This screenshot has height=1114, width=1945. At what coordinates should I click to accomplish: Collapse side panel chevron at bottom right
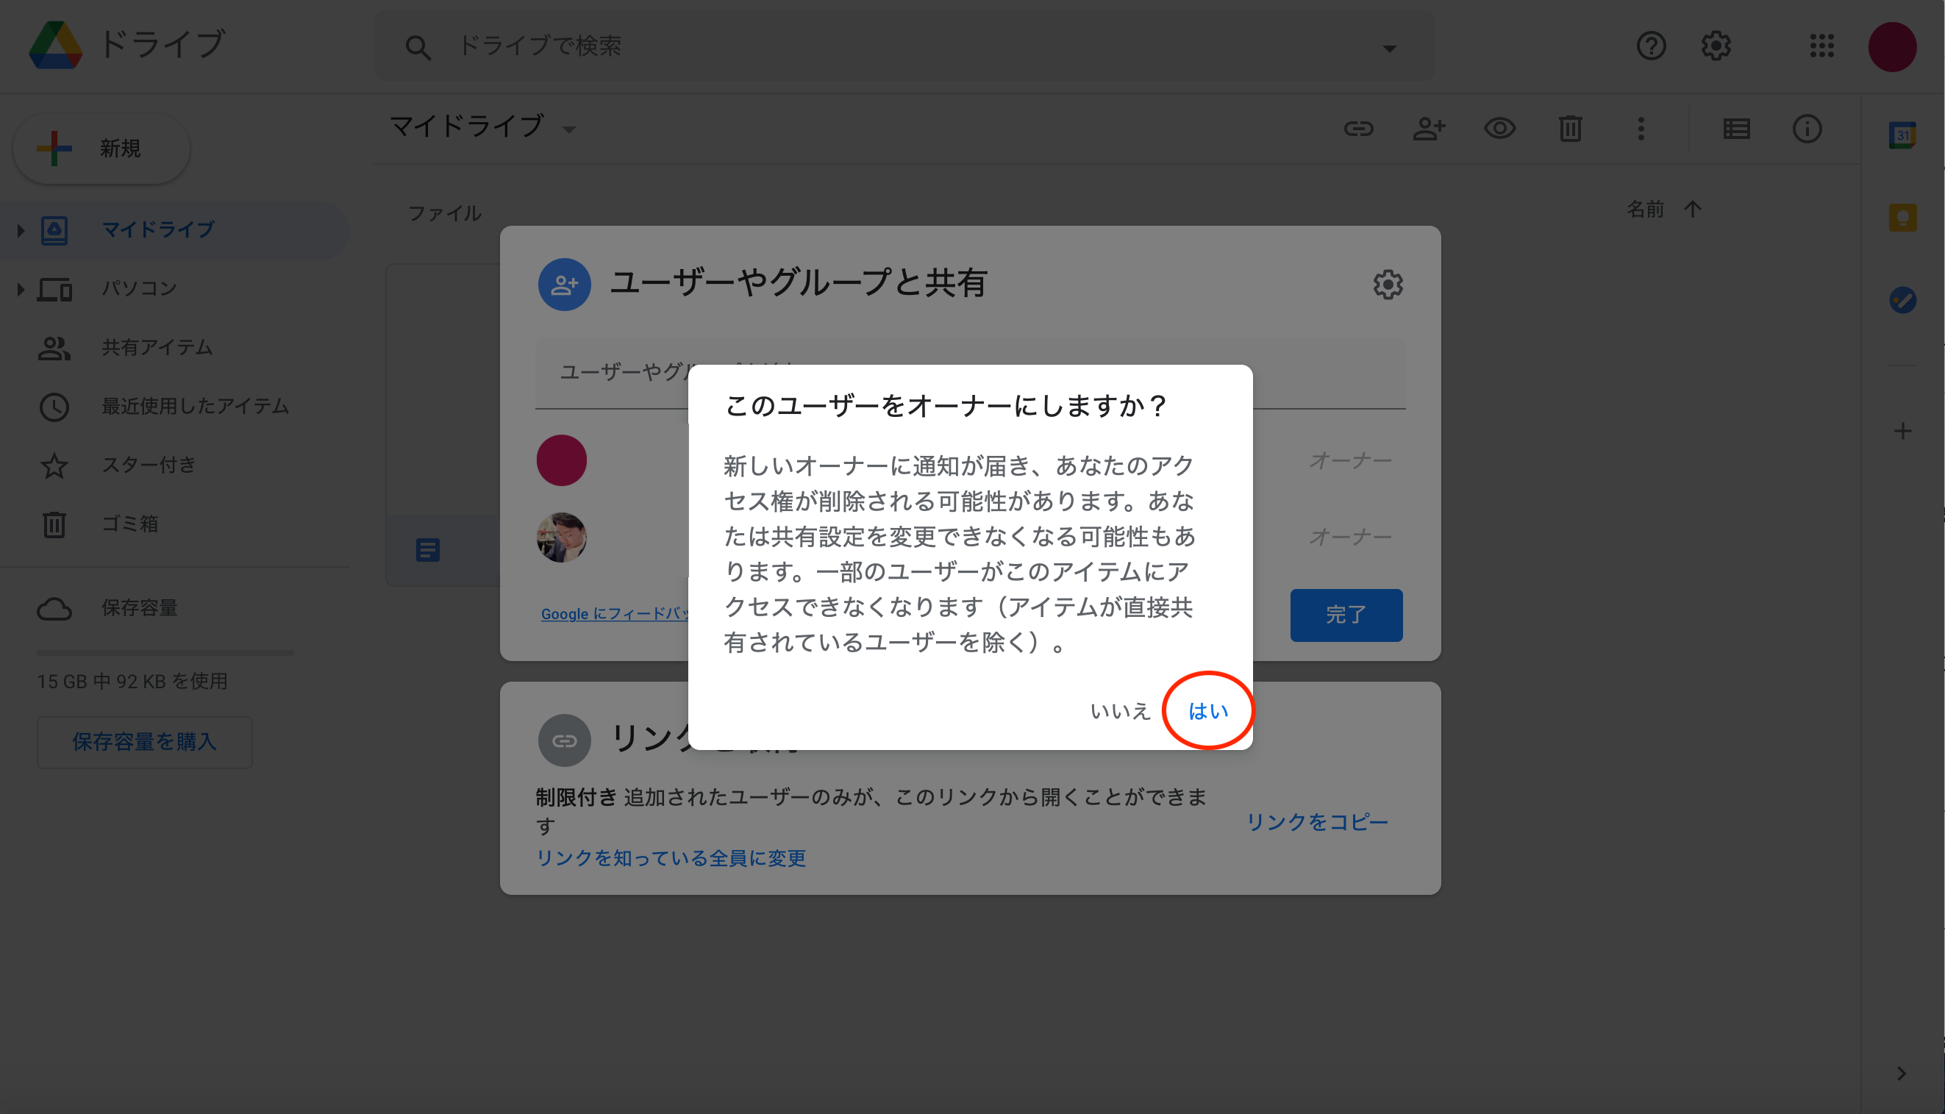[x=1902, y=1074]
